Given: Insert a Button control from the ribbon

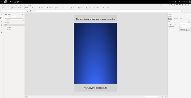Looking at the screenshot, I should (21, 8).
